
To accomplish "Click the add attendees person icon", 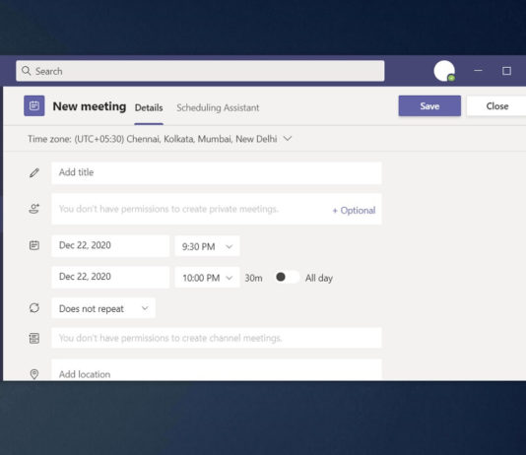I will coord(33,209).
